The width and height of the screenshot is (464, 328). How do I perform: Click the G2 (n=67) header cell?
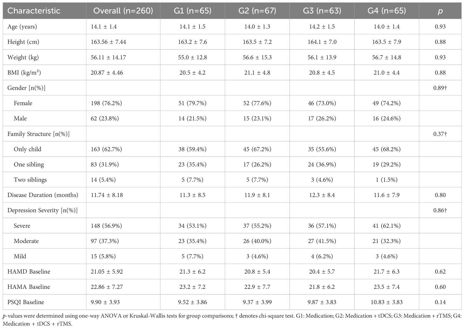coord(257,11)
